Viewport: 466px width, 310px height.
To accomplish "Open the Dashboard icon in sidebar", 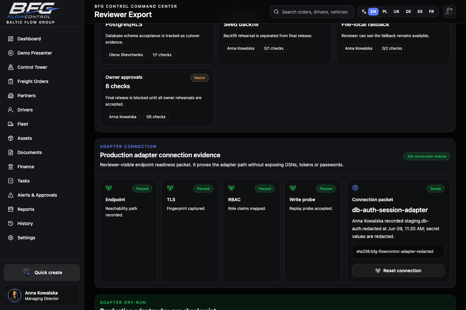I will click(11, 39).
